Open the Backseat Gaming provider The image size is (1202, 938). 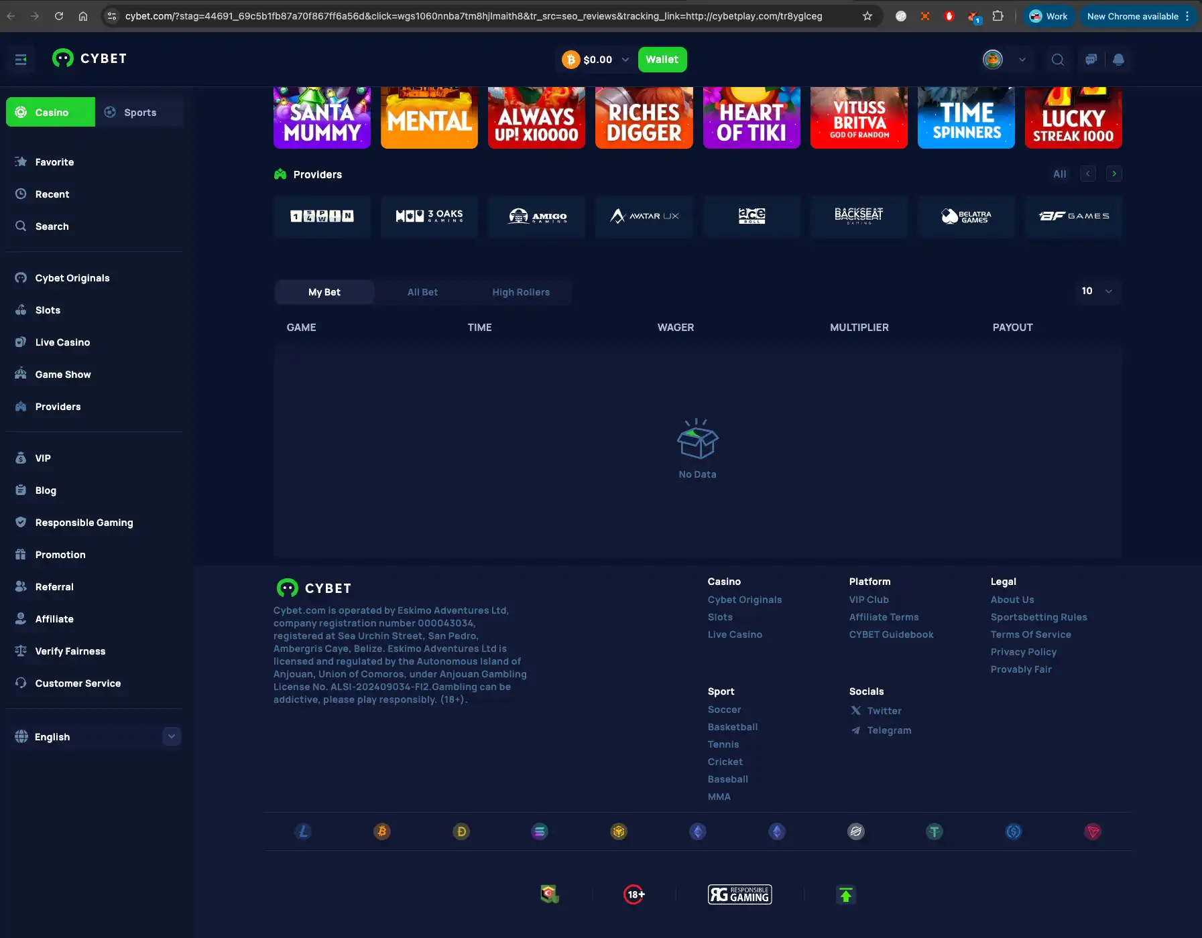(859, 216)
